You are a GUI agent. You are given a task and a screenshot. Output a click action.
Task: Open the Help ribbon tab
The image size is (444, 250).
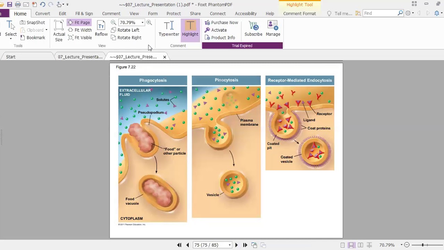click(x=270, y=14)
